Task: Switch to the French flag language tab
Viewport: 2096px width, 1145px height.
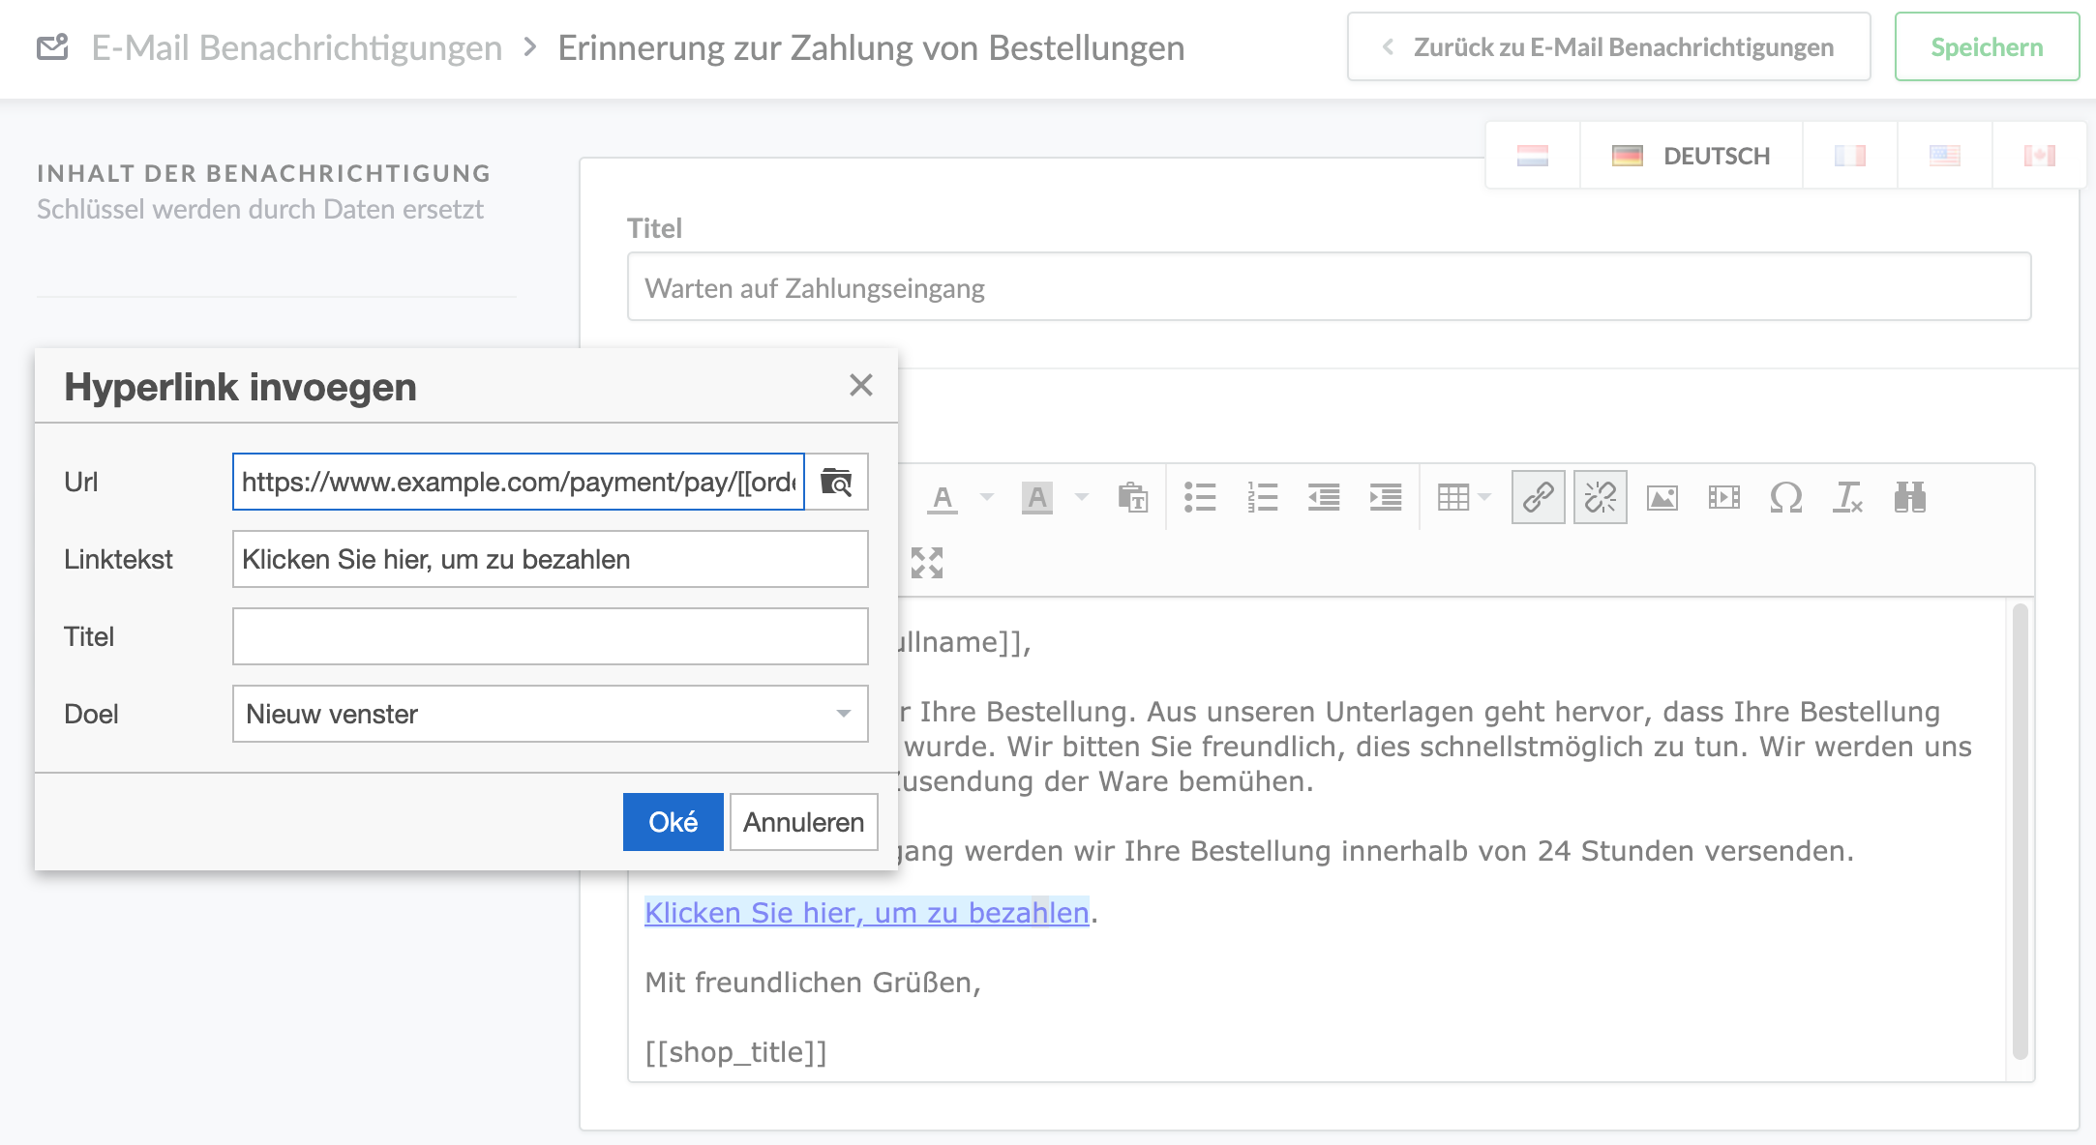Action: [1850, 156]
